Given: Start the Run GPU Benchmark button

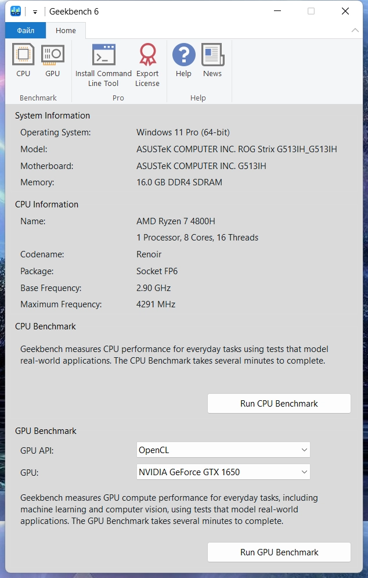Looking at the screenshot, I should coord(279,552).
